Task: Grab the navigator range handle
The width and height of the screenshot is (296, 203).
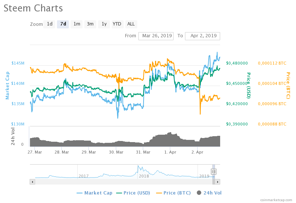Action: [x=213, y=172]
